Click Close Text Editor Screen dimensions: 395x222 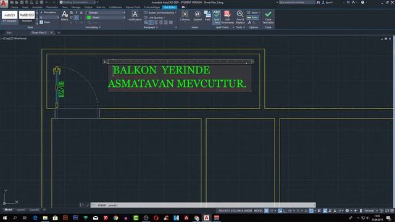[268, 17]
